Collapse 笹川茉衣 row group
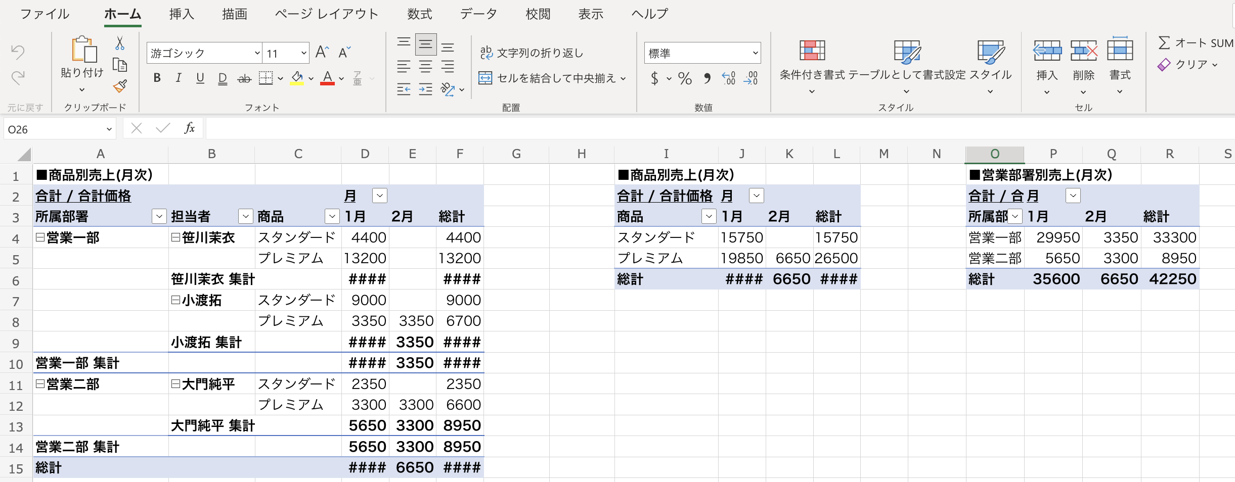This screenshot has height=482, width=1235. tap(175, 237)
